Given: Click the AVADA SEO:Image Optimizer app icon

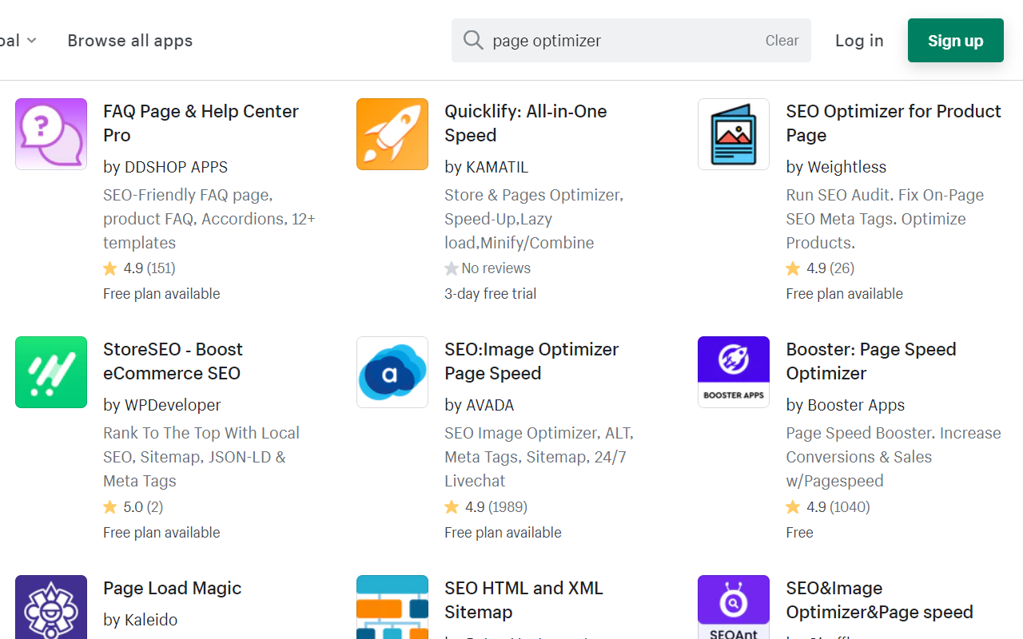Looking at the screenshot, I should (392, 371).
